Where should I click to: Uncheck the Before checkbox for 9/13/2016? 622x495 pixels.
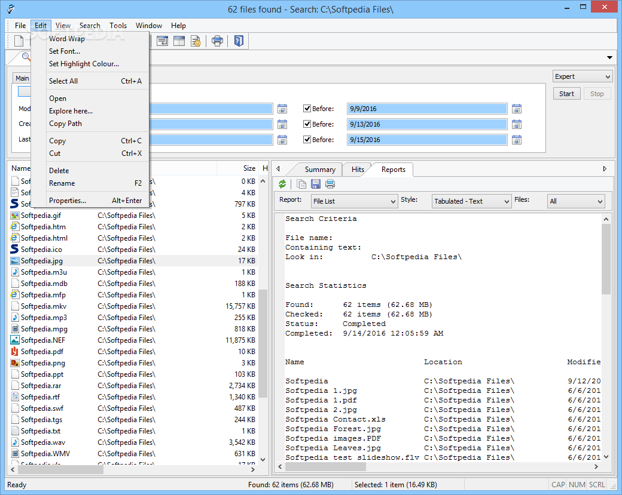click(x=307, y=124)
